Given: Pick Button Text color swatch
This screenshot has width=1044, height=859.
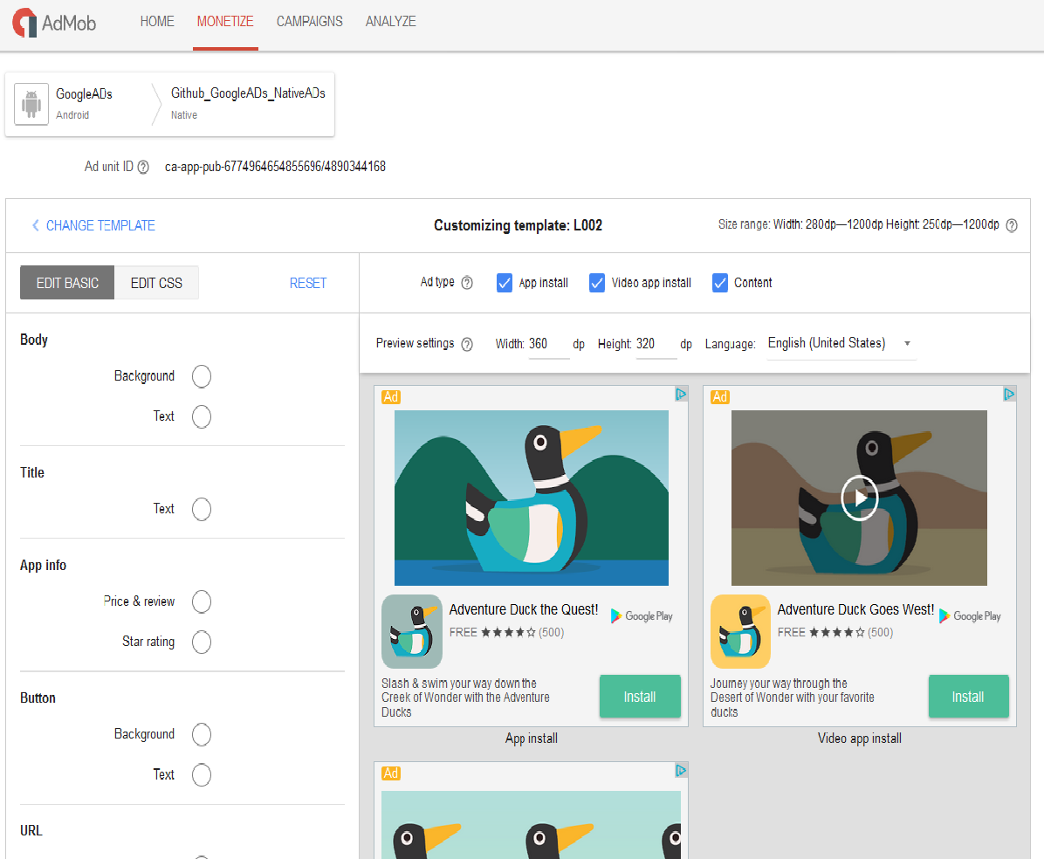Looking at the screenshot, I should coord(202,775).
